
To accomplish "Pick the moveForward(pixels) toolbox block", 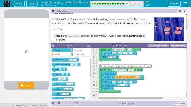I will [x=65, y=60].
